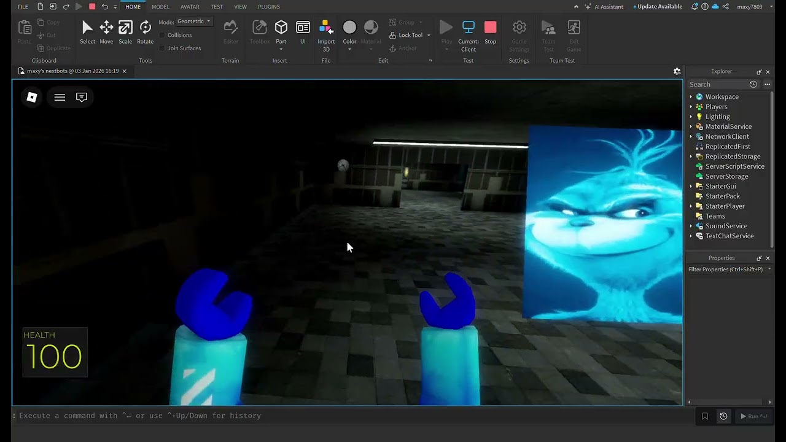Activate the Scale tool

125,33
